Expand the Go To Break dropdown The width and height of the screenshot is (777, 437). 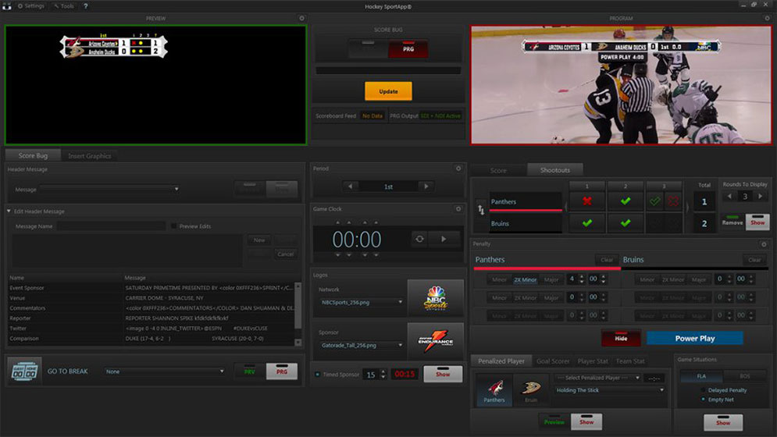point(222,371)
